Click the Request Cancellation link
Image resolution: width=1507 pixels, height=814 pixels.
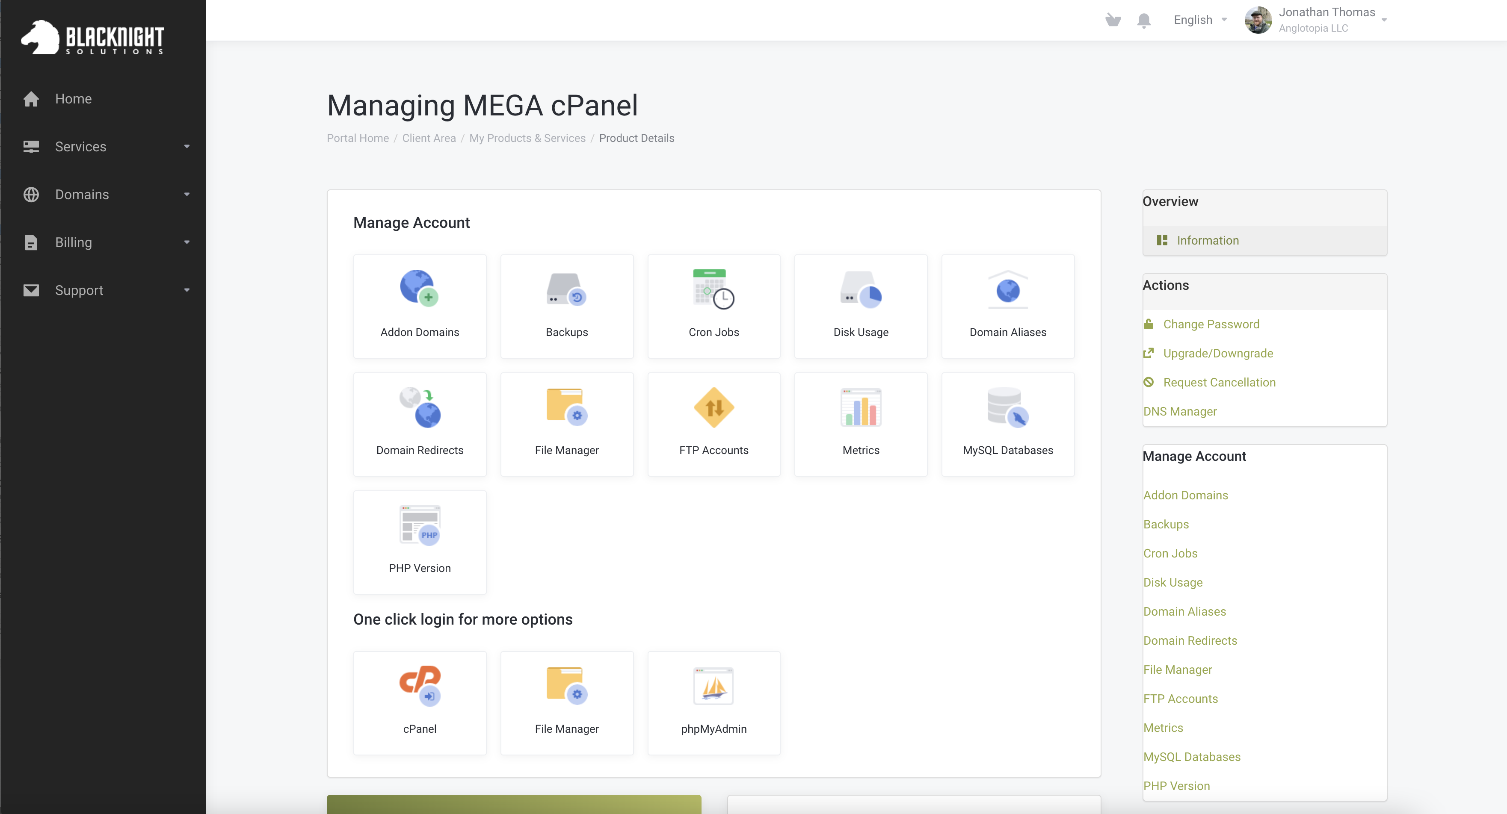pos(1219,382)
